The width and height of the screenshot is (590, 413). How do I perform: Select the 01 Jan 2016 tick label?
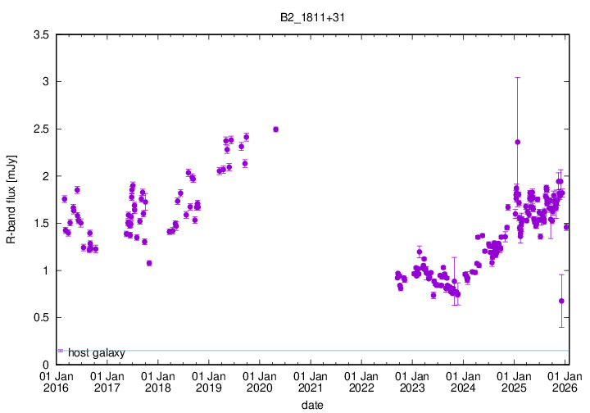coord(57,382)
